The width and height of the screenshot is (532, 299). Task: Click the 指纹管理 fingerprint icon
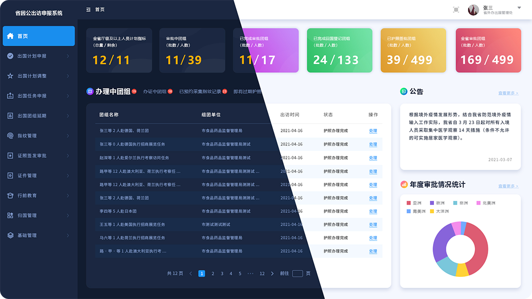(10, 136)
